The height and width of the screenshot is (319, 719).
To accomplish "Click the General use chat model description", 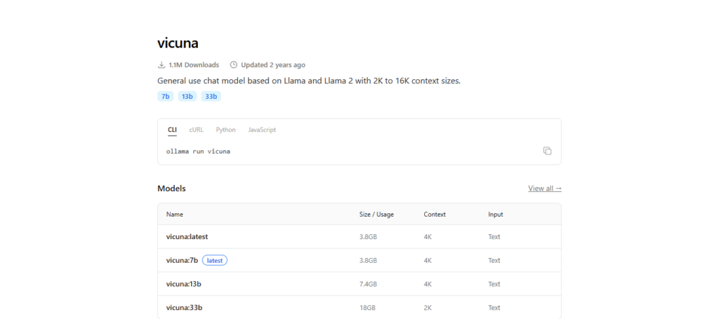I will 309,81.
